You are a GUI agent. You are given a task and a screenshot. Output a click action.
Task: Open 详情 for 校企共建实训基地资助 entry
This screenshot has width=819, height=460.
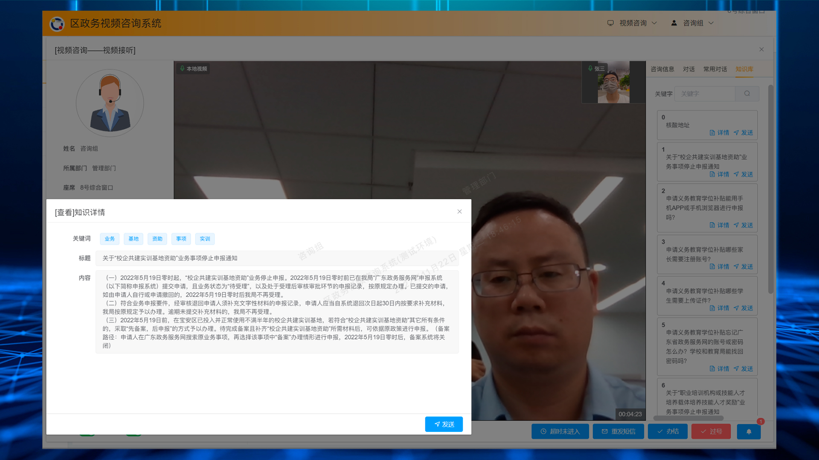(719, 175)
